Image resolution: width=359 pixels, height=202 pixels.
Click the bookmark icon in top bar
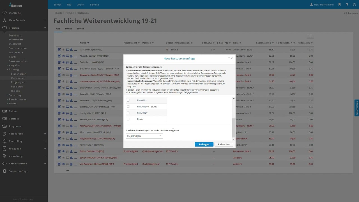(339, 4)
